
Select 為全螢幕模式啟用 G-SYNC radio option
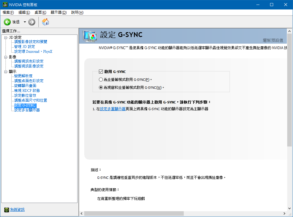click(x=101, y=80)
